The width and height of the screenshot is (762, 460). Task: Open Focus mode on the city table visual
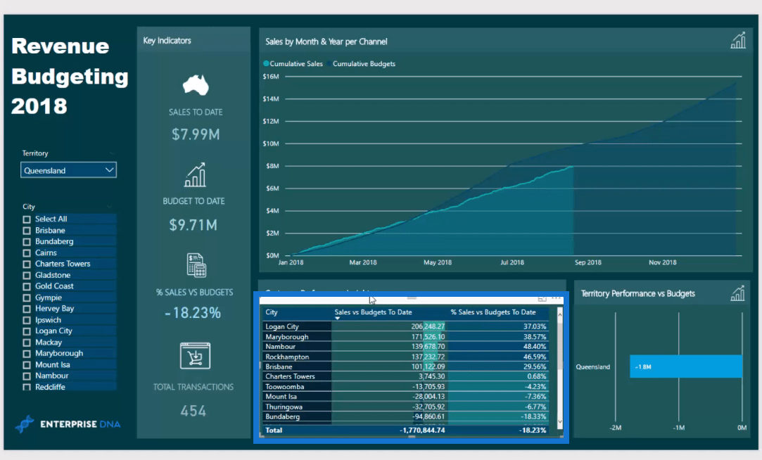pyautogui.click(x=542, y=298)
